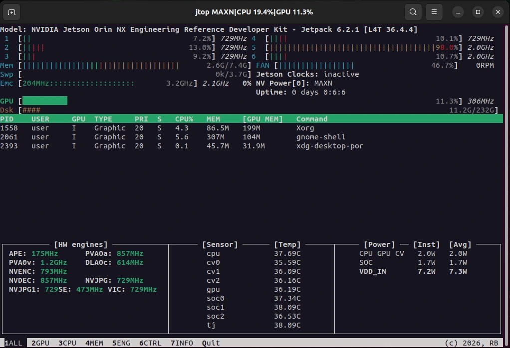
Task: Sort processes by PID column header
Action: tap(7, 119)
